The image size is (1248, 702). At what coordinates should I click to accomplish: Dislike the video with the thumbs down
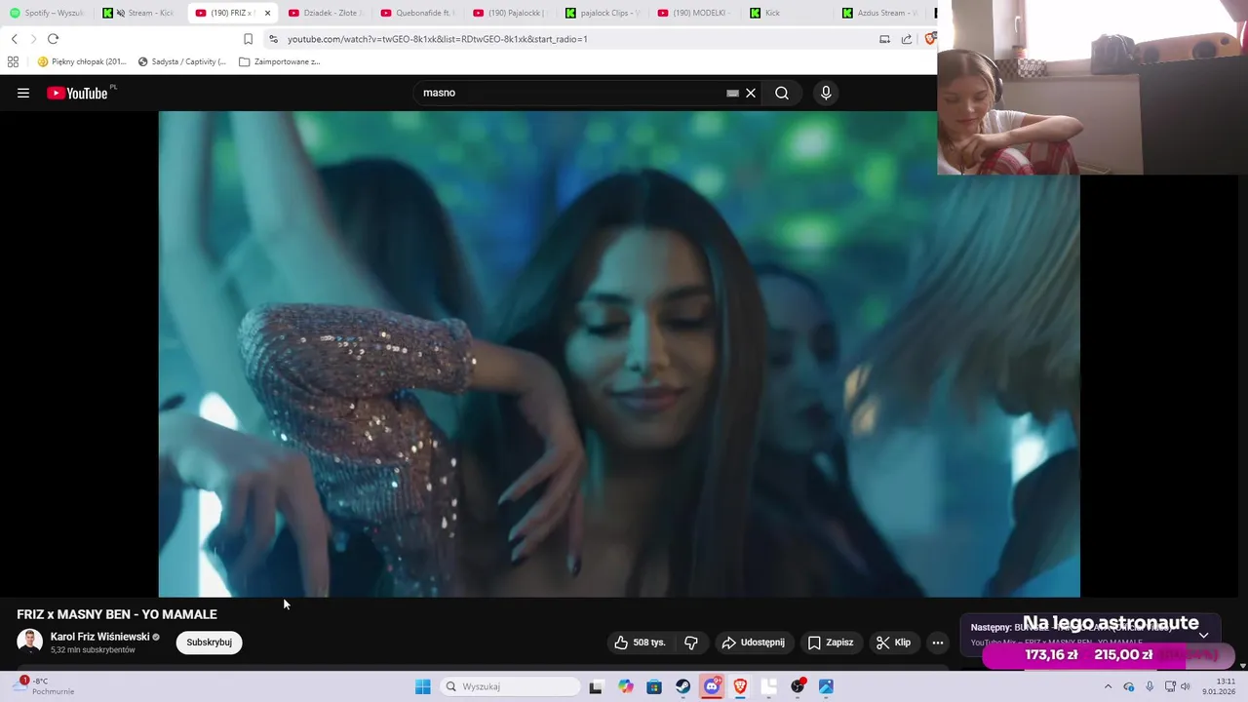coord(691,643)
